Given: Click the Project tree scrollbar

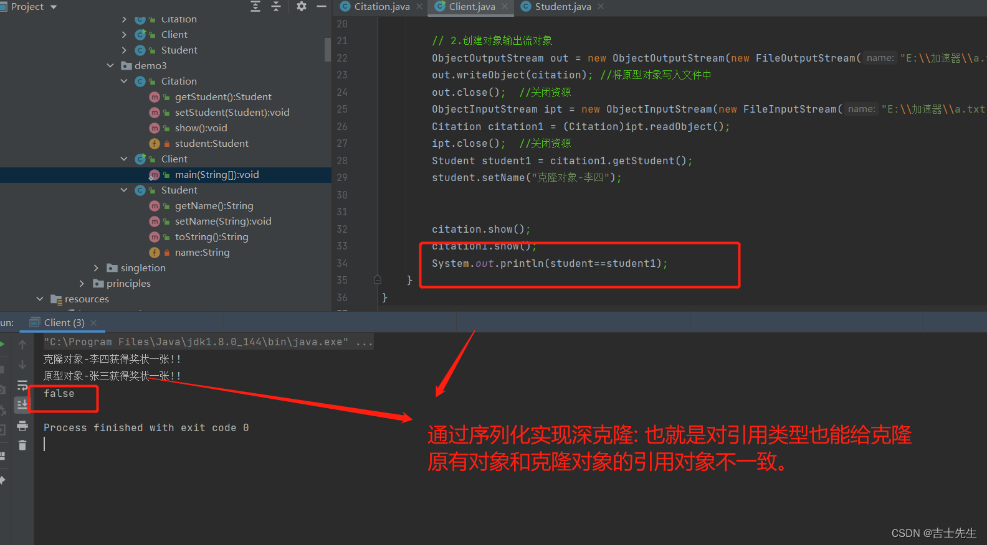Looking at the screenshot, I should pyautogui.click(x=328, y=50).
